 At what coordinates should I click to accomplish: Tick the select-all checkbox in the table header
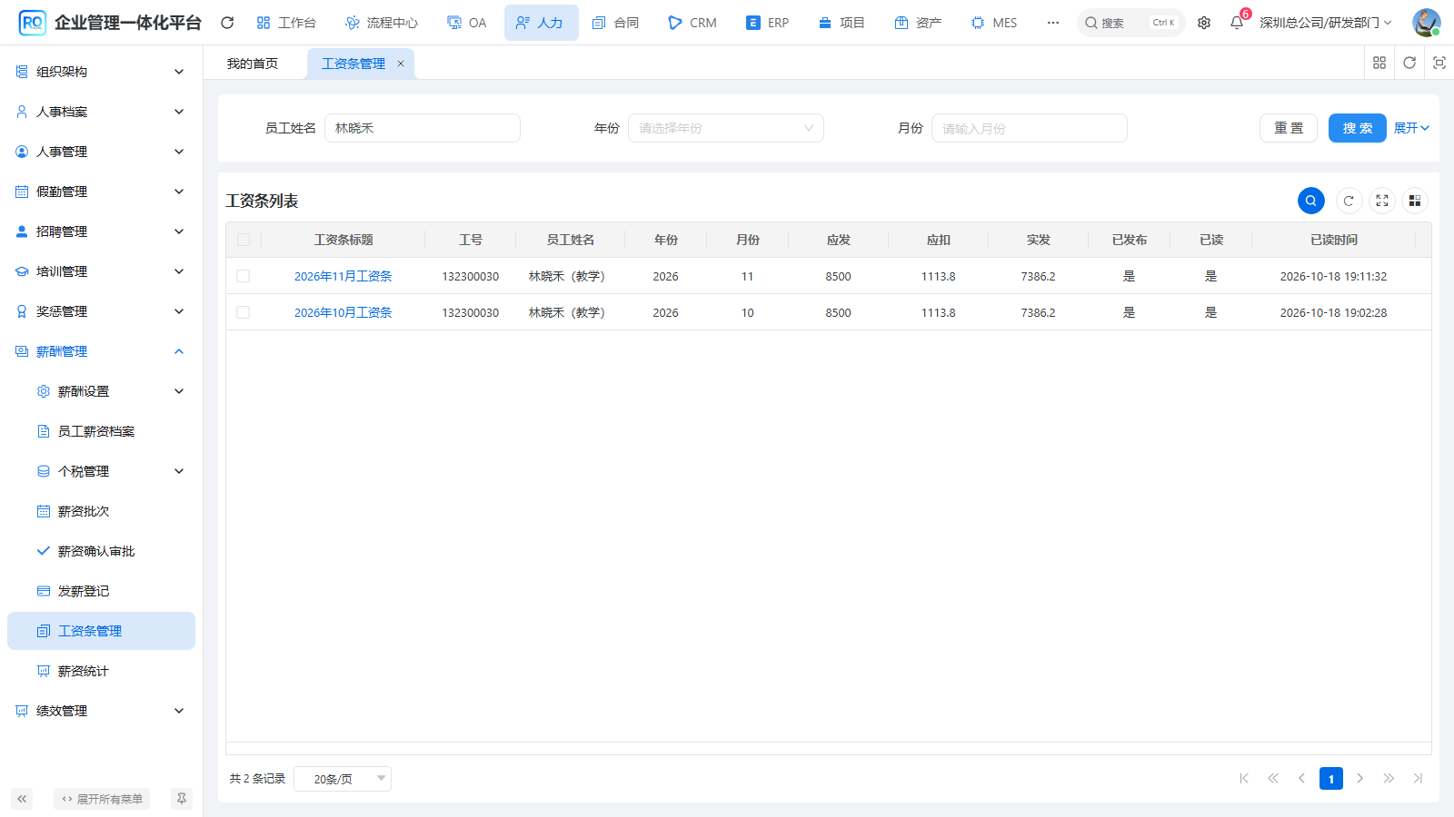pyautogui.click(x=244, y=240)
